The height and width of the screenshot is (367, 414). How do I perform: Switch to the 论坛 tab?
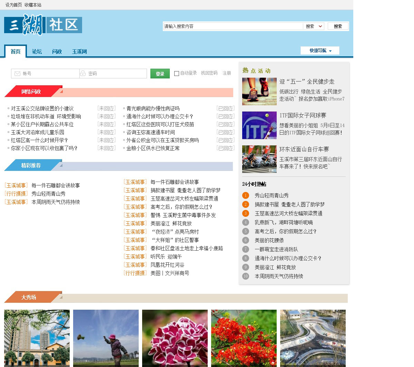point(37,51)
